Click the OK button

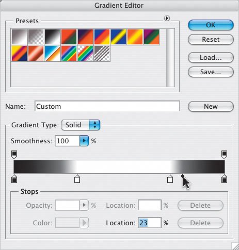211,25
